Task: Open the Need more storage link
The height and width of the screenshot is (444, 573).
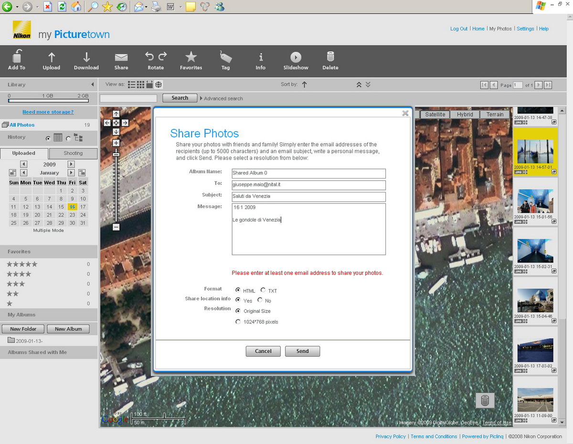Action: click(48, 112)
